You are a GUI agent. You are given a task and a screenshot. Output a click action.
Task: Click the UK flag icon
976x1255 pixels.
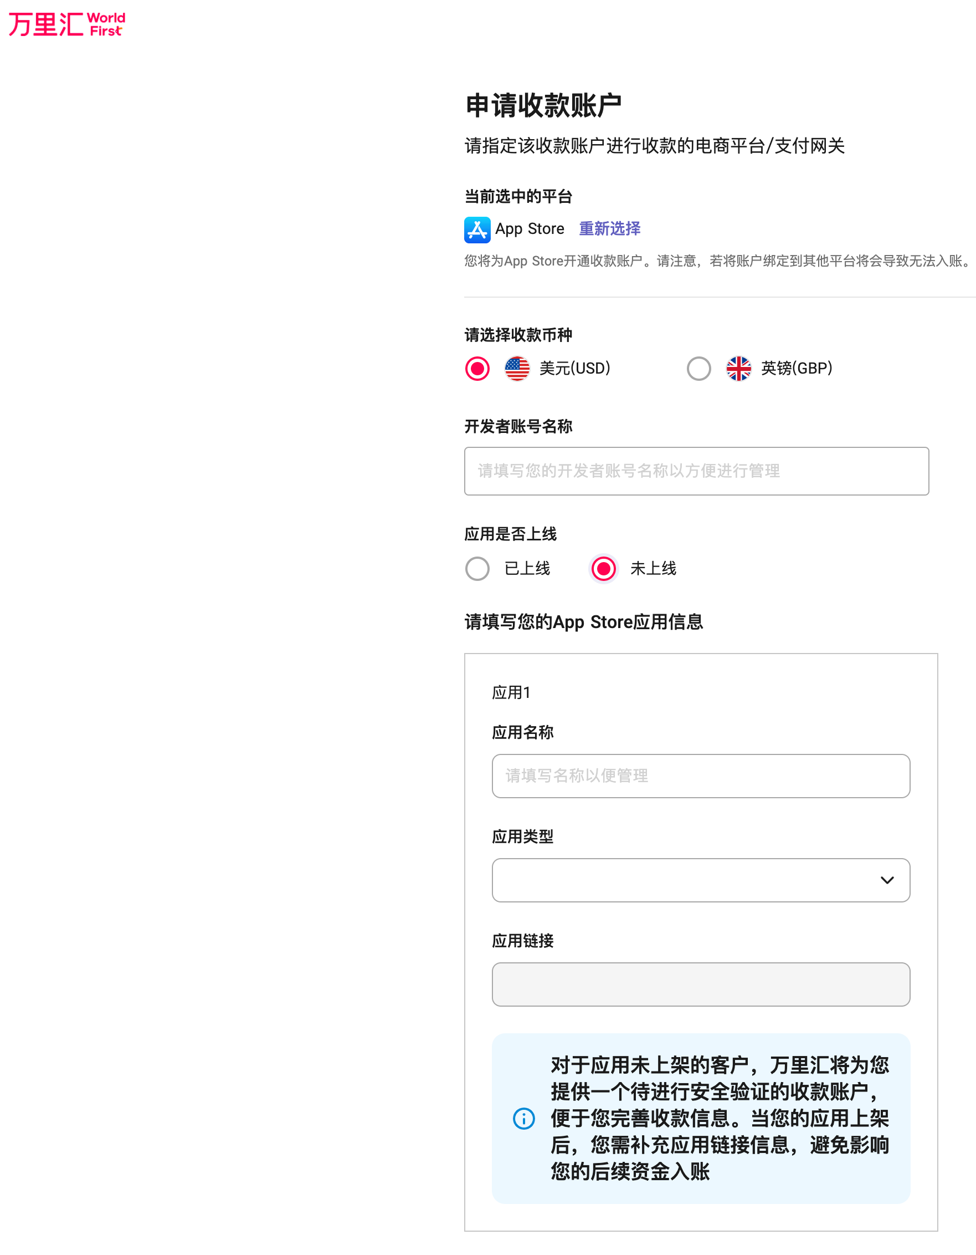pyautogui.click(x=738, y=368)
